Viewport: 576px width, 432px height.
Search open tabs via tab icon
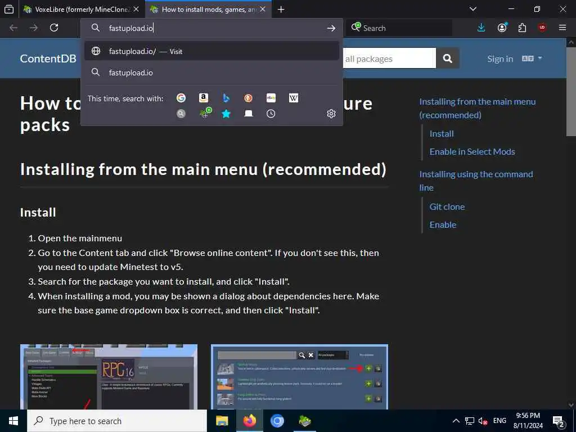[x=248, y=114]
